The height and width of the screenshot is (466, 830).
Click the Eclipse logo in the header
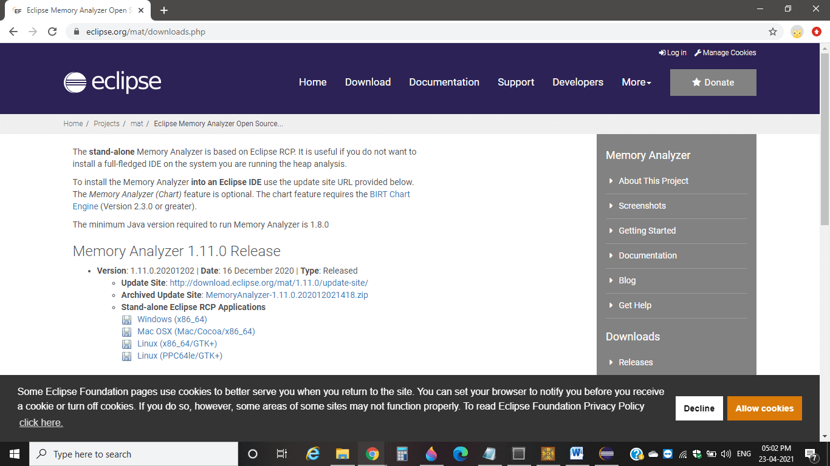[x=112, y=83]
